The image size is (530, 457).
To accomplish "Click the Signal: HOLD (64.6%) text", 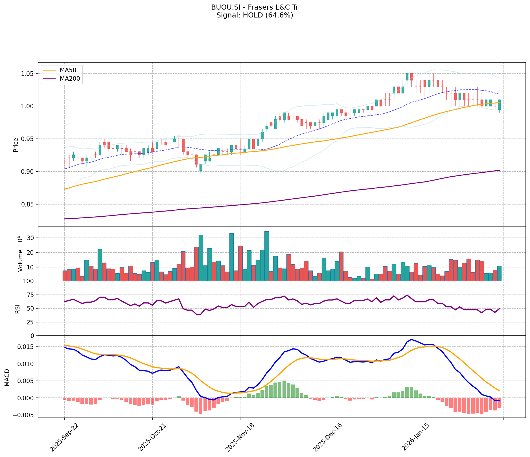I will 255,15.
